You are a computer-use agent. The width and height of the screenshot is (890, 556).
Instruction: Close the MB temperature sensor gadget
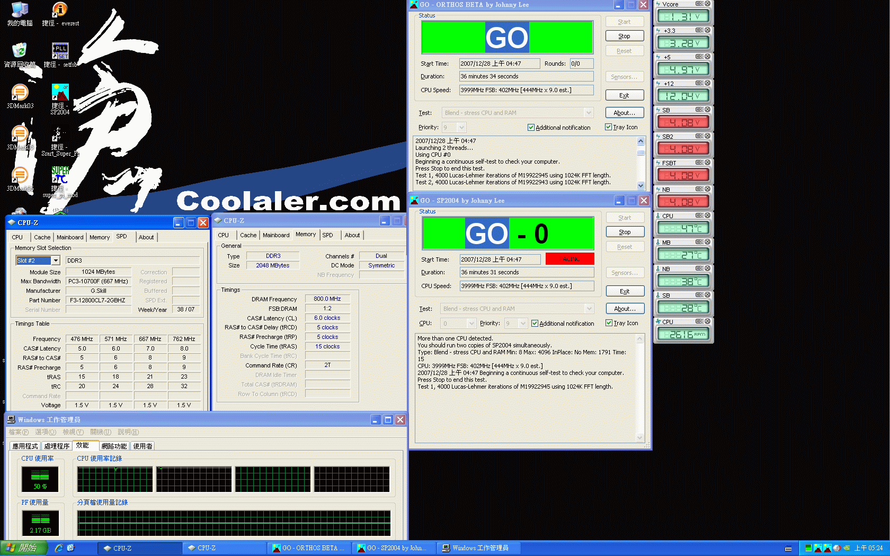707,242
